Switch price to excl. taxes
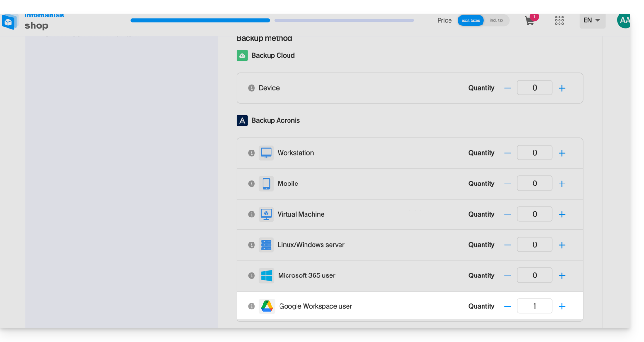This screenshot has height=342, width=644. (471, 21)
